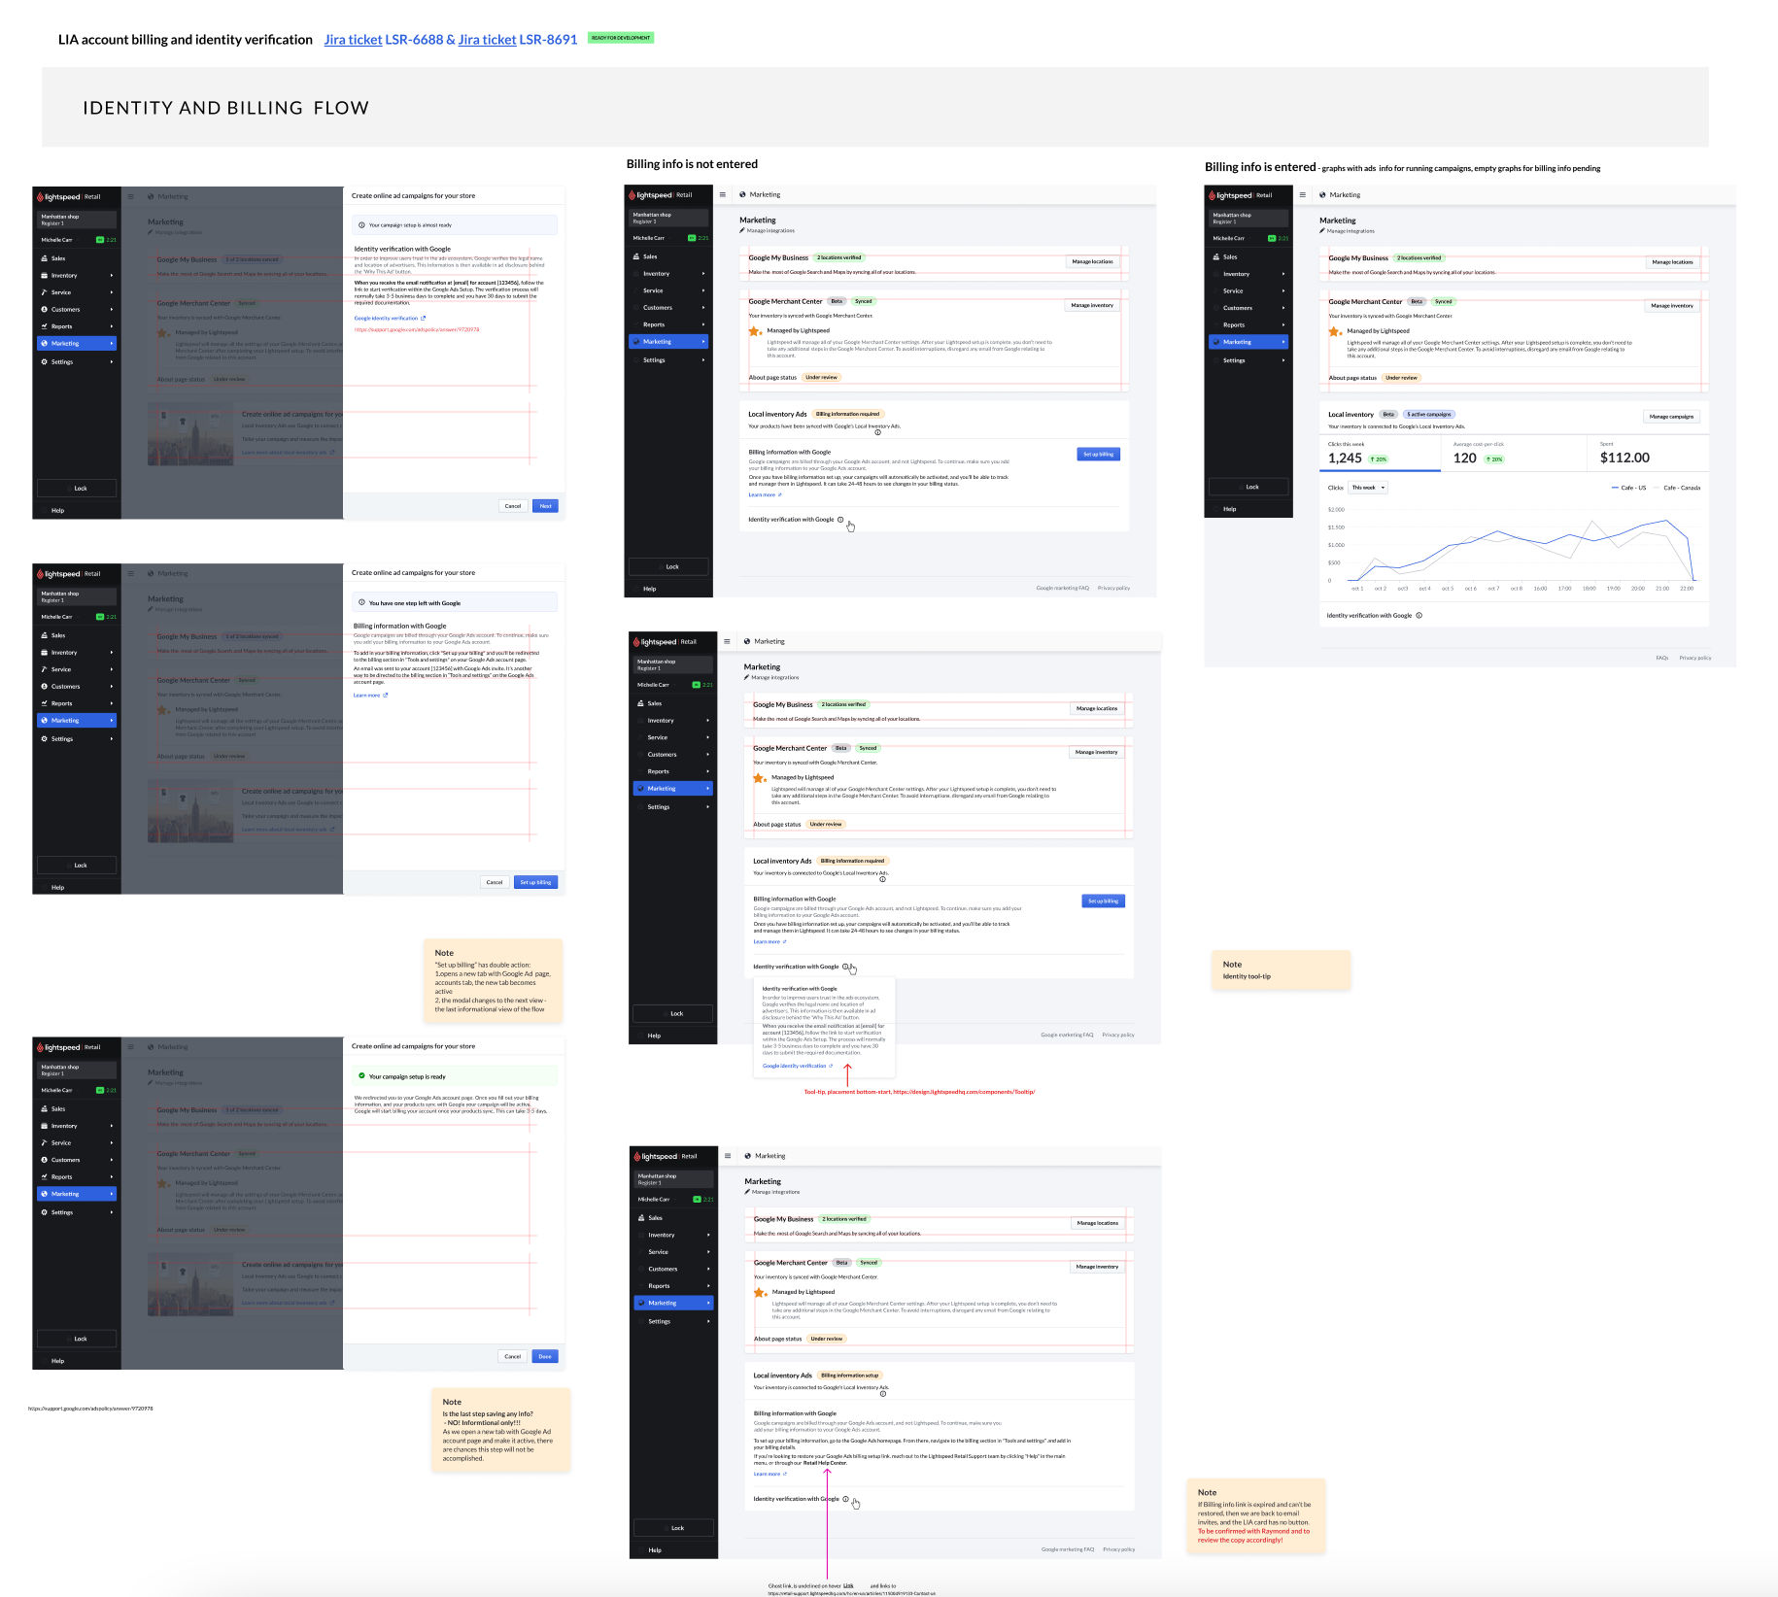This screenshot has height=1597, width=1778.
Task: Click info icon beside 'You have one step left'
Action: tap(361, 603)
